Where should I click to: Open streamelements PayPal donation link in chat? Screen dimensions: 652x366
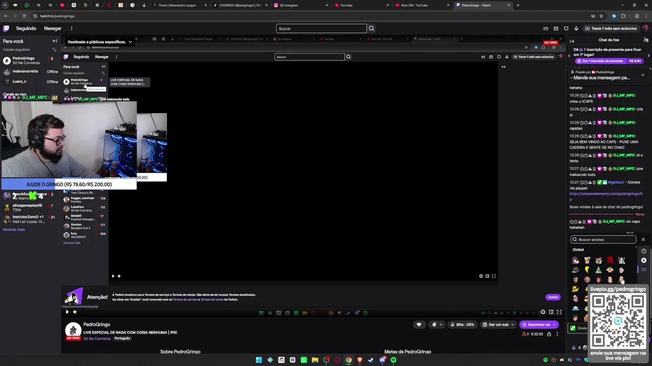(606, 197)
